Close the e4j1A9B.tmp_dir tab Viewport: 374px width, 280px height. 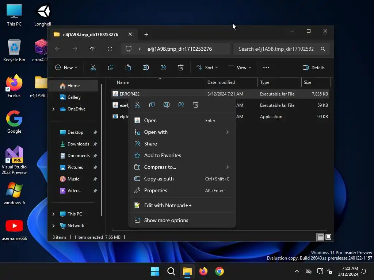pos(130,34)
